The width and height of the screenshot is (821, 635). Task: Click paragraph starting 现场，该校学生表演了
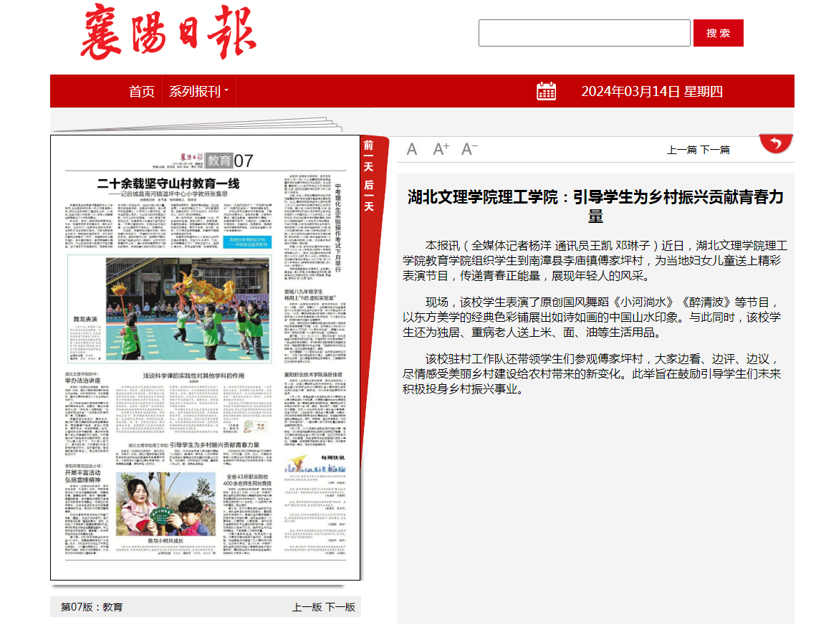point(592,317)
